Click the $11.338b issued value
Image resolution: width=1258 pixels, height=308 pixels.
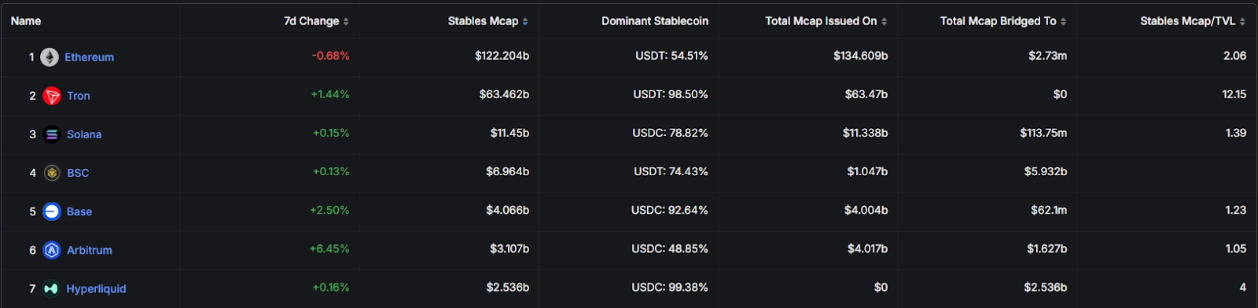click(865, 133)
